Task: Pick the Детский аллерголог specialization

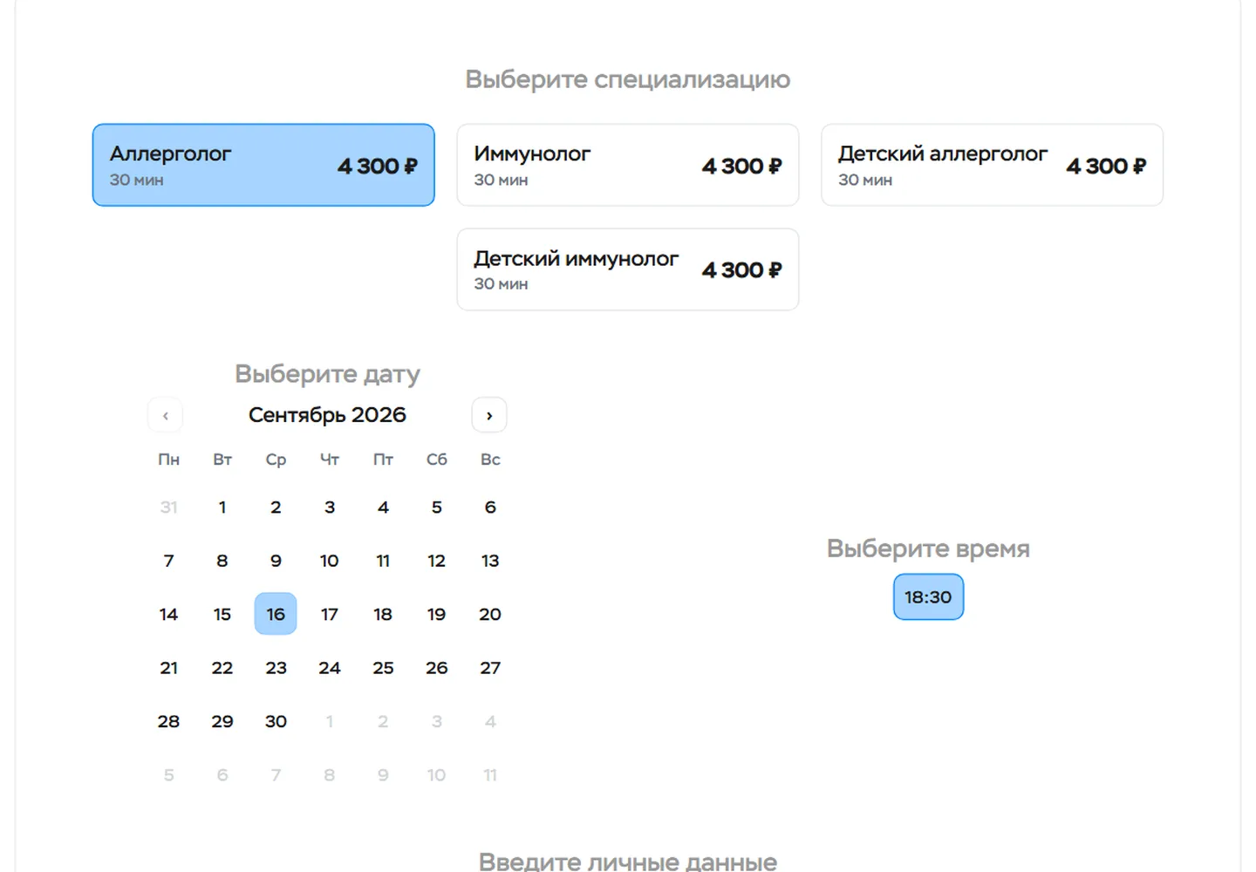Action: [993, 165]
